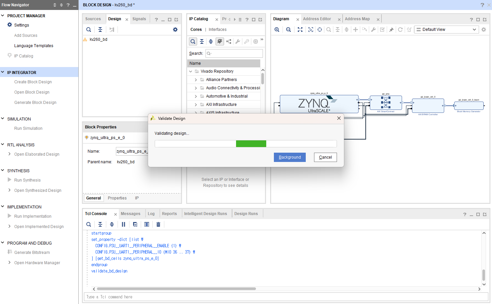Collapse all in the Design panel
This screenshot has height=304, width=492.
coord(100,30)
